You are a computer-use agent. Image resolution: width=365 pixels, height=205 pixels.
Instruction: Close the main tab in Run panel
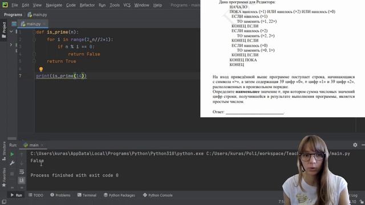coord(42,145)
